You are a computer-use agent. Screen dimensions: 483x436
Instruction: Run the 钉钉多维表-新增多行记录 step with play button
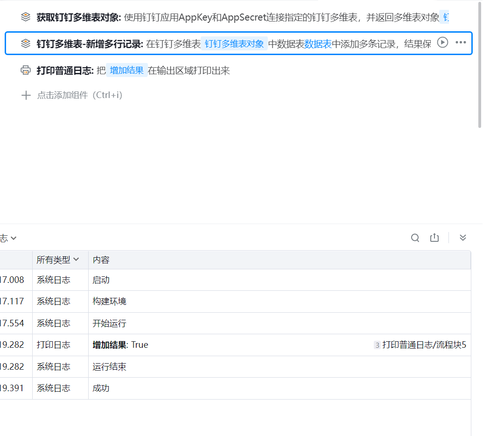click(x=442, y=42)
